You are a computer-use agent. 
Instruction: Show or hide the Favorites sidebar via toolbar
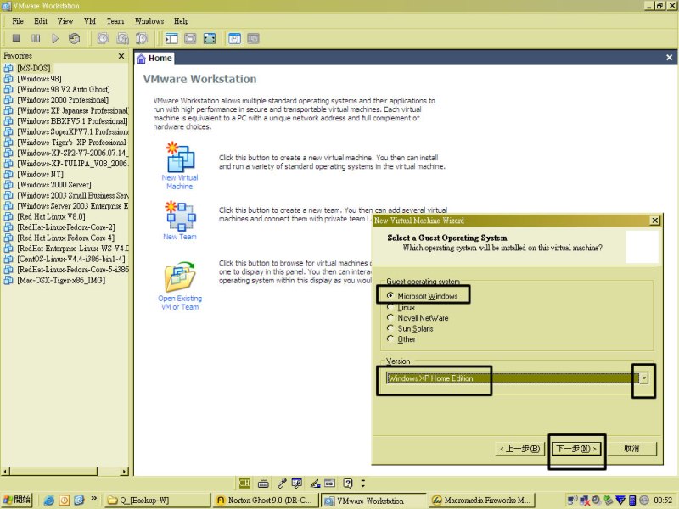click(171, 38)
